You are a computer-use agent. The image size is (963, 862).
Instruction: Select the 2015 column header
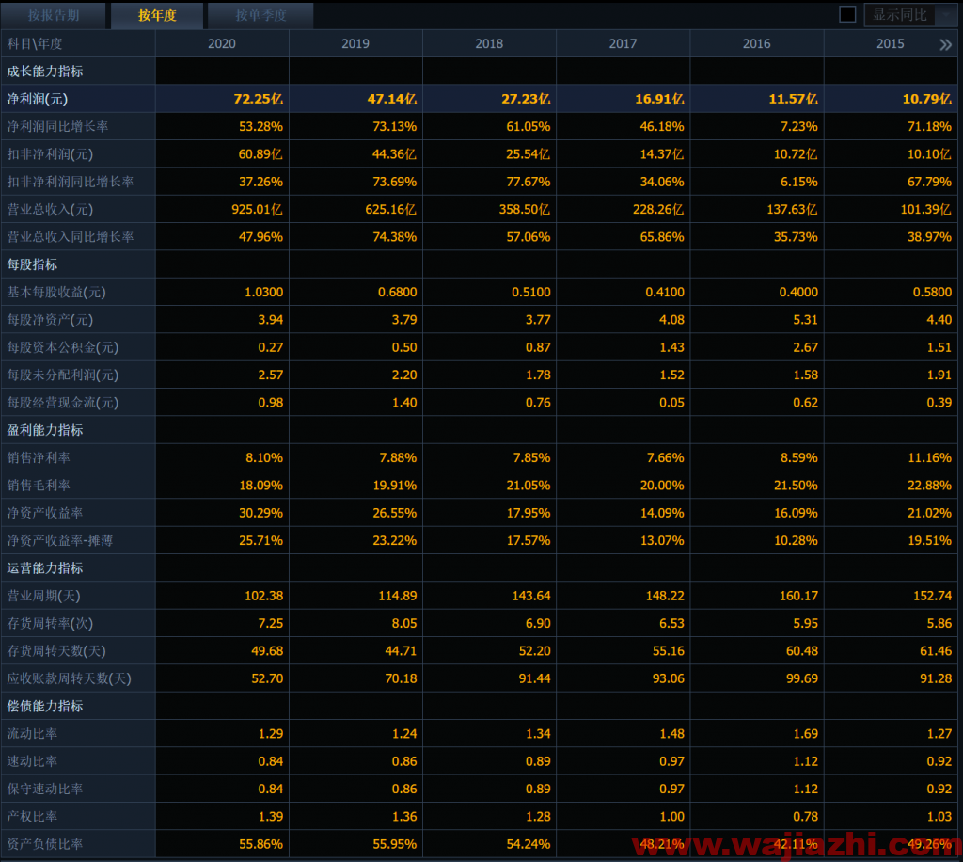(890, 43)
